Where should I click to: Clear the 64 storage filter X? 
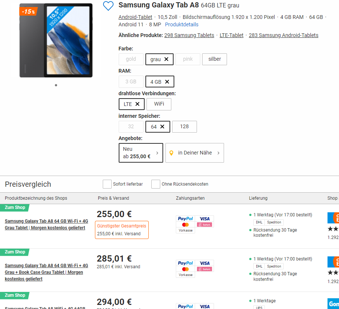(x=162, y=127)
